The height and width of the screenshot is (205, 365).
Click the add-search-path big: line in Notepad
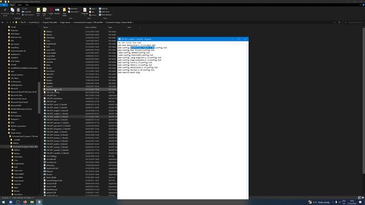point(129,72)
